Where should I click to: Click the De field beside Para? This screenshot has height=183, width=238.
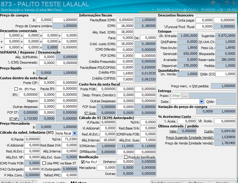(x=148, y=38)
